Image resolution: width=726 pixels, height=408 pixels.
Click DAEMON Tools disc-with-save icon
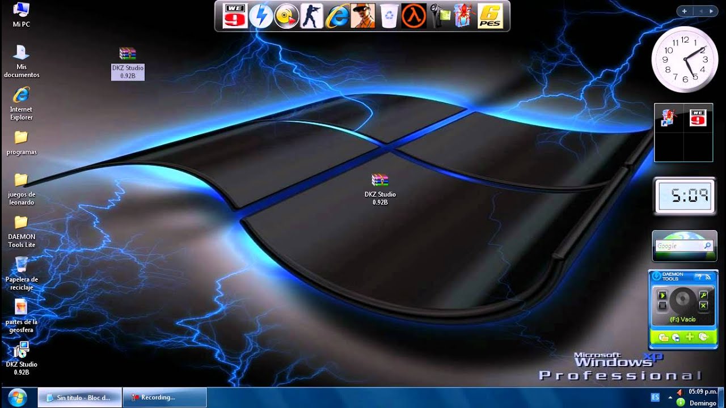pyautogui.click(x=676, y=337)
